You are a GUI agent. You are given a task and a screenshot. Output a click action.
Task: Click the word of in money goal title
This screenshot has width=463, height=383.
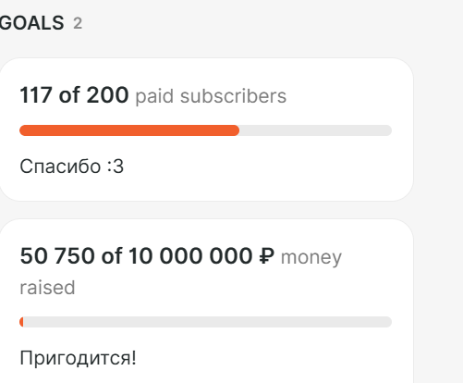click(x=112, y=256)
